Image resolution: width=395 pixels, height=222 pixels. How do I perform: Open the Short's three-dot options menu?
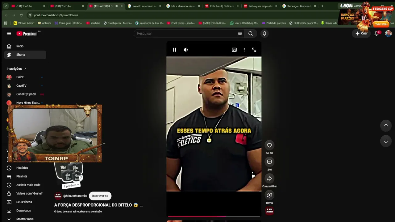pyautogui.click(x=244, y=50)
